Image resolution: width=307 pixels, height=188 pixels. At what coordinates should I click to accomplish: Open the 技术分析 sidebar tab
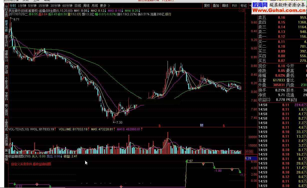coord(6,26)
